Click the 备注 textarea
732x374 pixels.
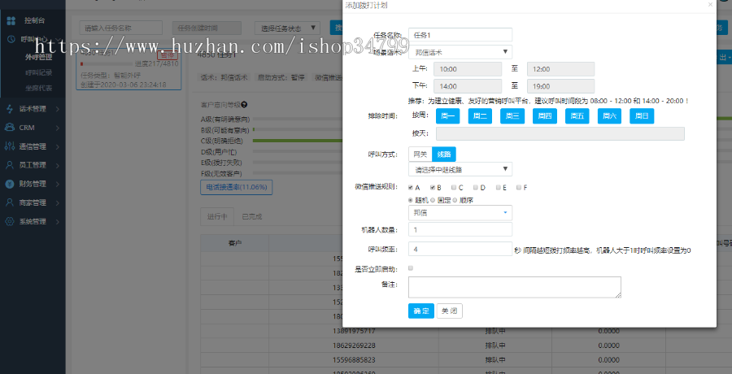tap(515, 287)
